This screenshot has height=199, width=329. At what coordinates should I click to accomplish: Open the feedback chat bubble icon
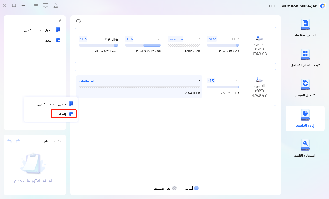coord(45,5)
